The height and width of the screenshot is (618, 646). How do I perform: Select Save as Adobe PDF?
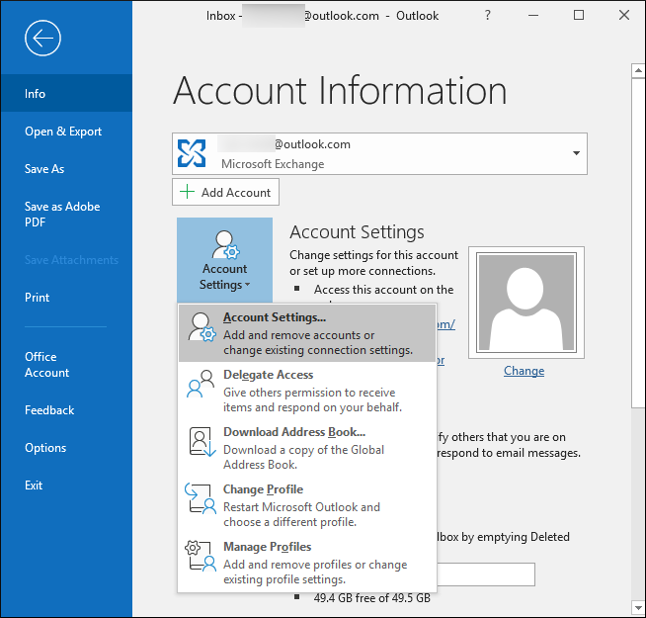click(x=66, y=215)
